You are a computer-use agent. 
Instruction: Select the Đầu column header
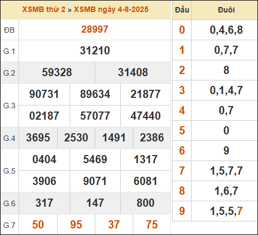182,10
